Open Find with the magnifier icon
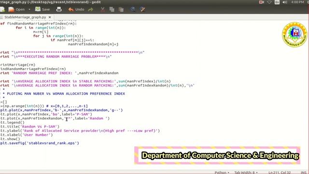The height and width of the screenshot is (174, 309). pyautogui.click(x=133, y=9)
